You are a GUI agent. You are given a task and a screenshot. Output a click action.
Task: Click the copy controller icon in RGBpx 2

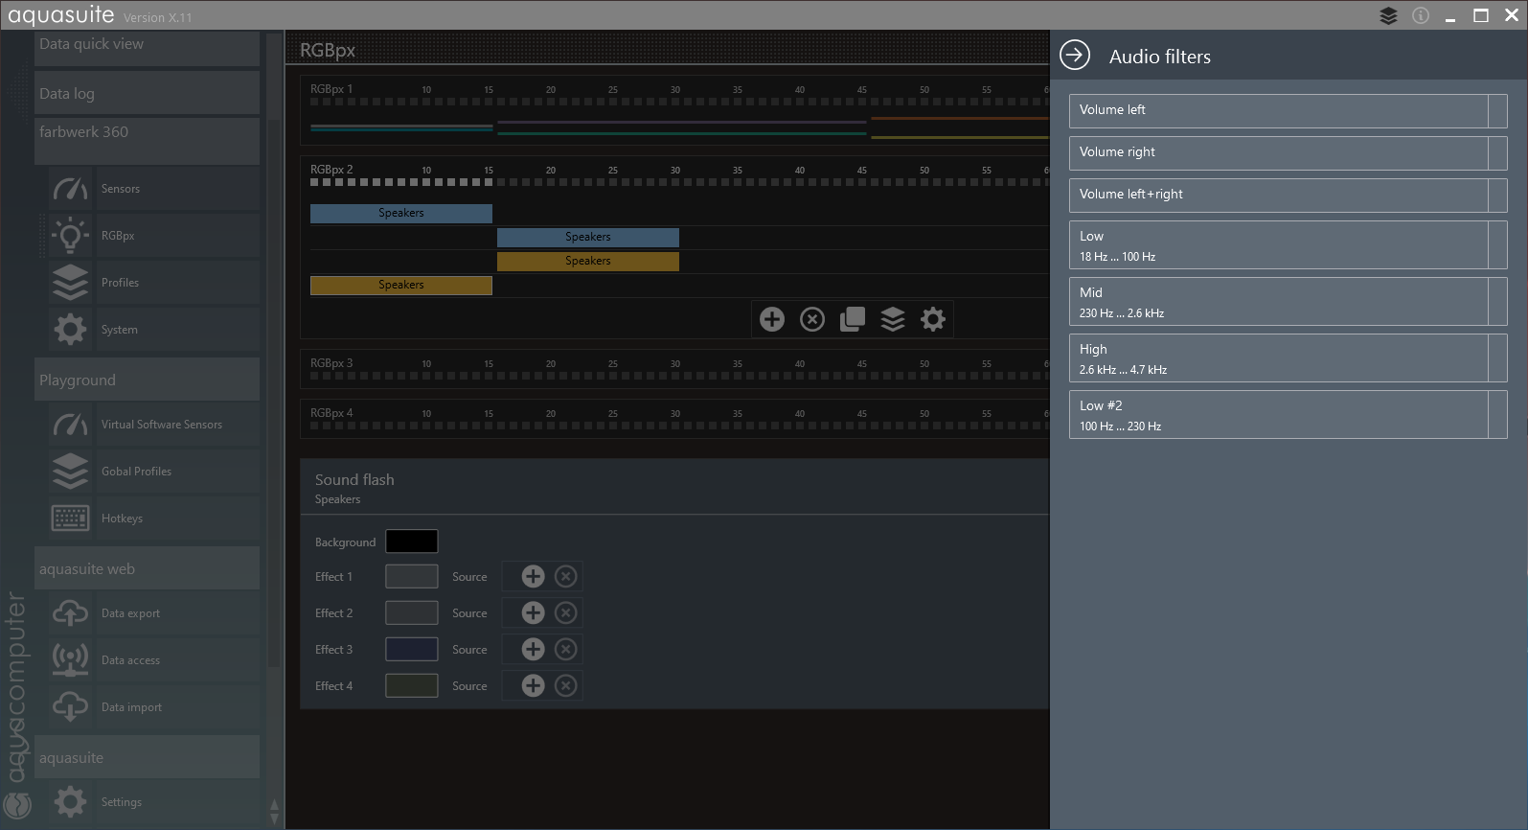(x=853, y=319)
